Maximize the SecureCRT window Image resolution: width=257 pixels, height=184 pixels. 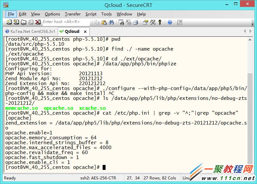[236, 4]
